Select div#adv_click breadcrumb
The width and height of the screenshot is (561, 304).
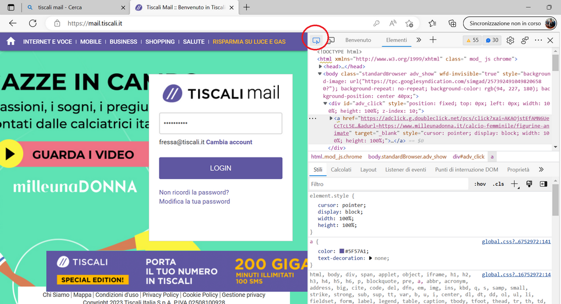[x=469, y=156]
